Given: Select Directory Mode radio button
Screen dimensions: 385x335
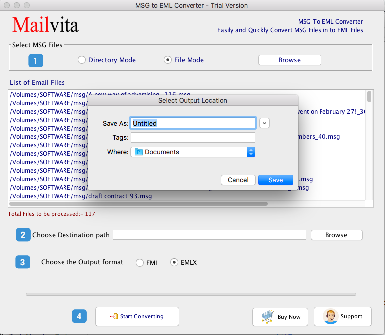Looking at the screenshot, I should 82,60.
